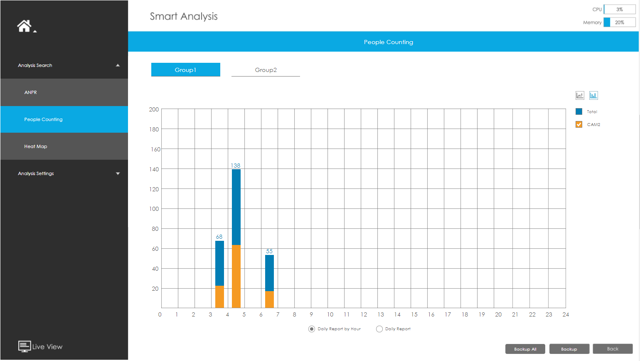Click the CPU usage bar
Image resolution: width=640 pixels, height=361 pixels.
[x=620, y=9]
